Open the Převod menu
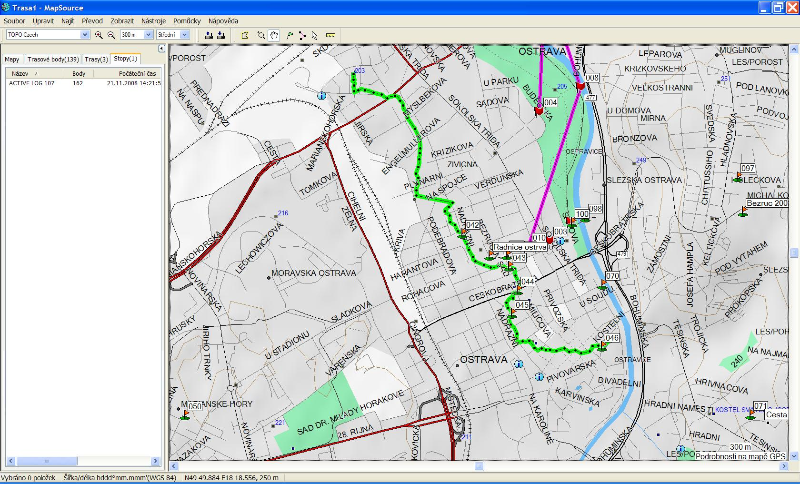 pos(92,21)
